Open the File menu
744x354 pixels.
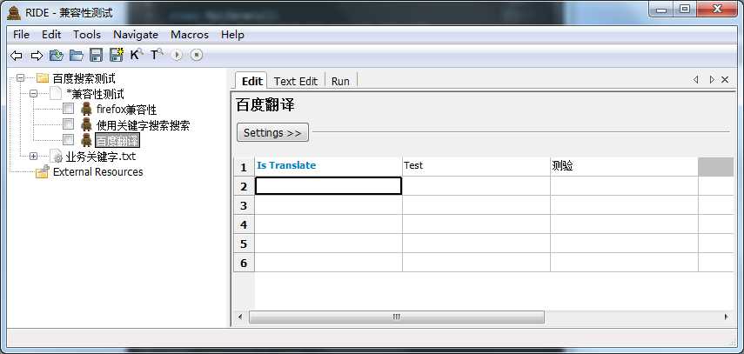pyautogui.click(x=21, y=35)
